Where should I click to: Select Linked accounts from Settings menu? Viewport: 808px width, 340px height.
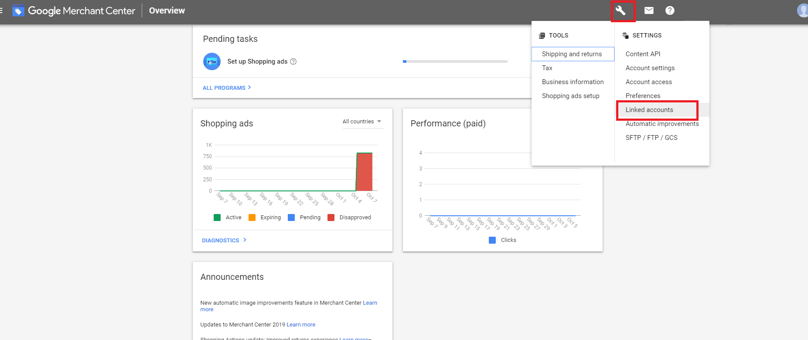click(x=649, y=110)
